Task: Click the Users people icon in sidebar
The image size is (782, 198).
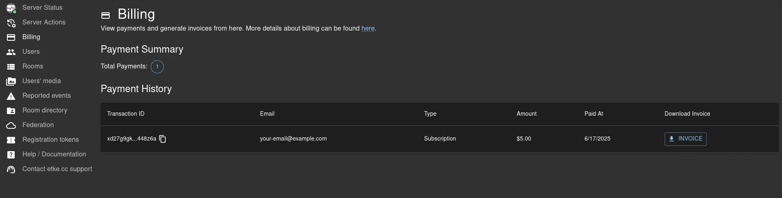Action: tap(11, 52)
